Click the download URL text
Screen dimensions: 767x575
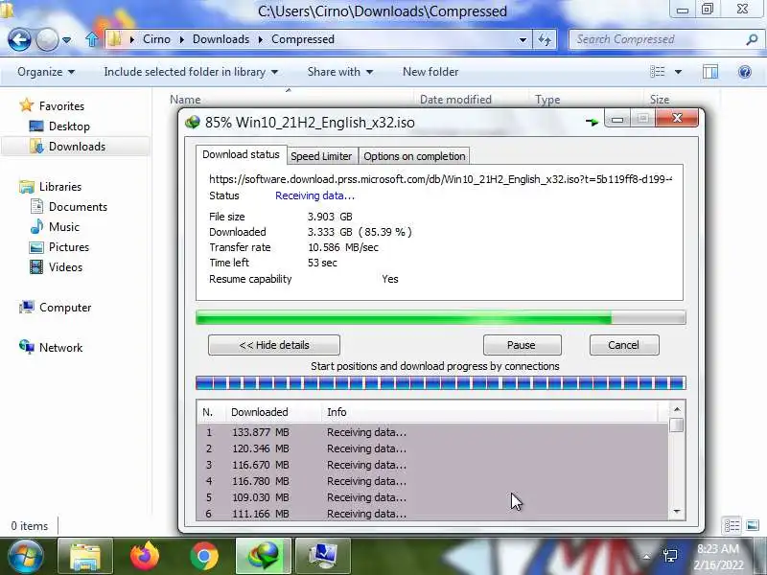pos(440,179)
